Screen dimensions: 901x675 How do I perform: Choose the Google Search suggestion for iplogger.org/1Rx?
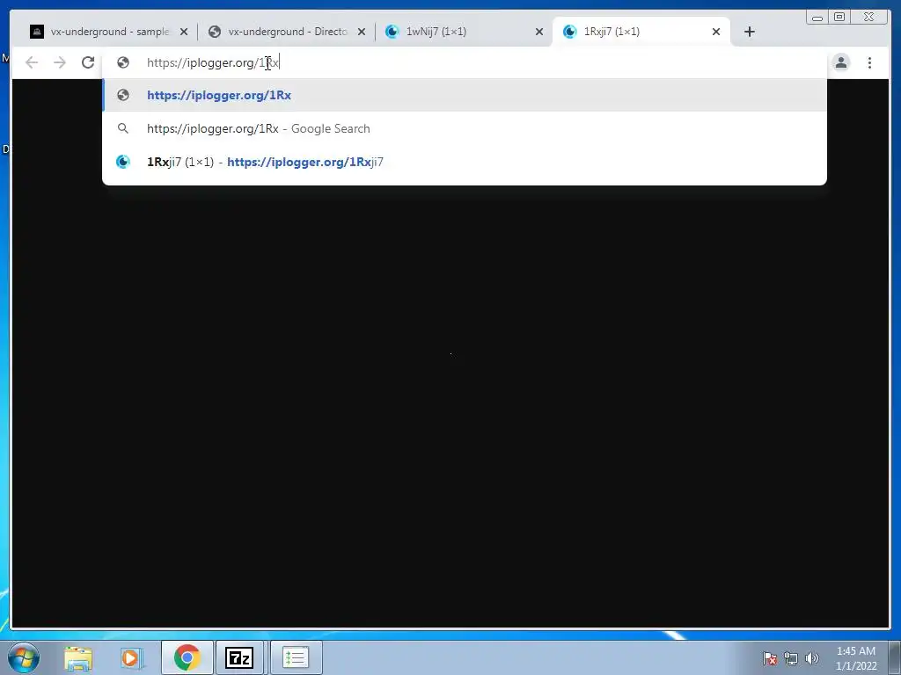pyautogui.click(x=465, y=128)
